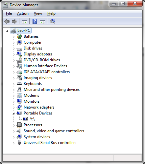Click the Forward arrow toolbar icon
145x164 pixels.
click(14, 21)
